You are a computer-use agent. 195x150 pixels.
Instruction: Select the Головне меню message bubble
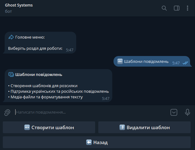click(x=40, y=43)
